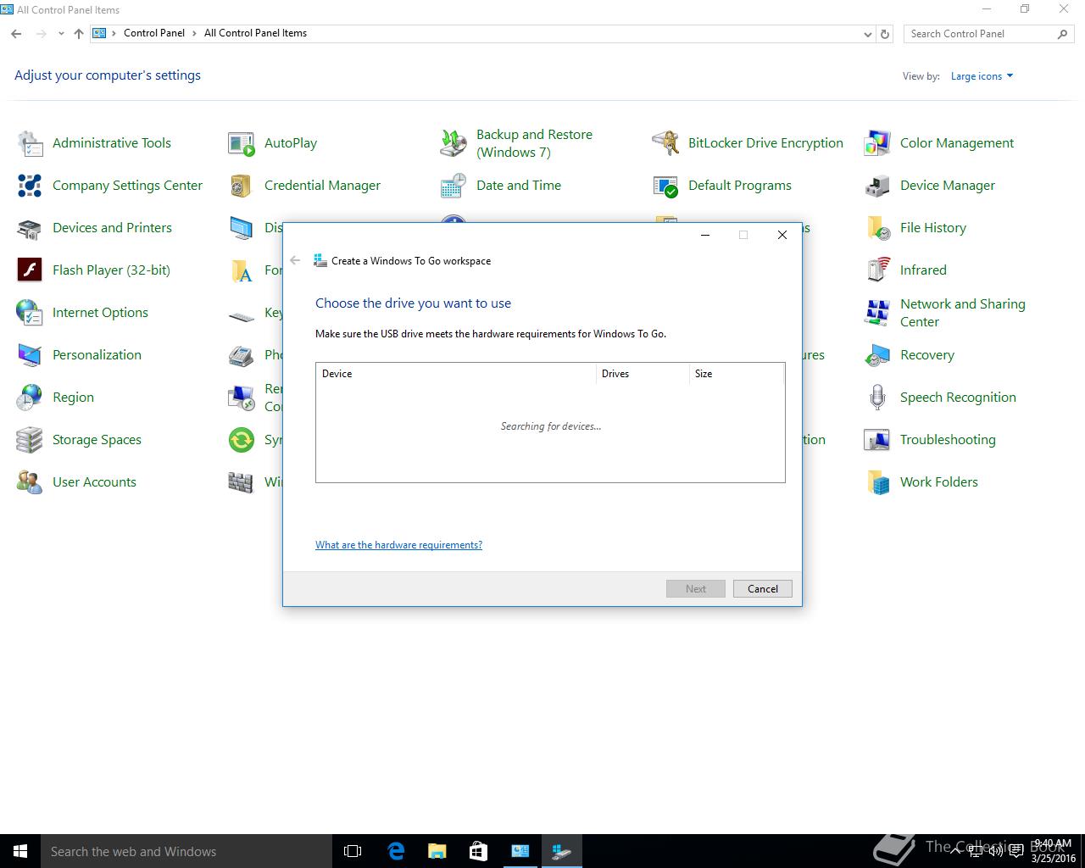
Task: Open Storage Spaces icon
Action: 31,440
